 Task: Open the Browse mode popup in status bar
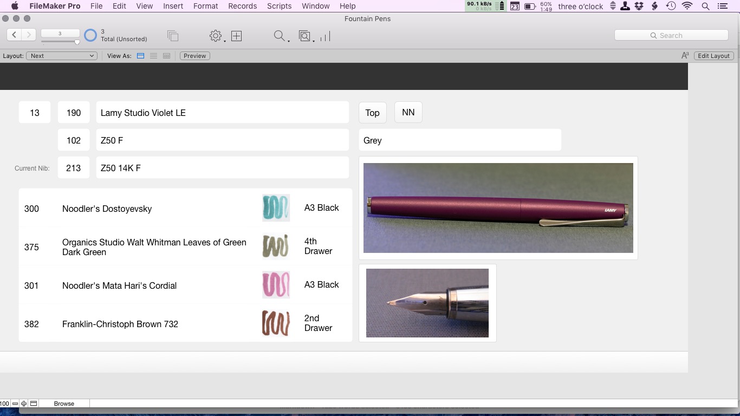point(64,404)
